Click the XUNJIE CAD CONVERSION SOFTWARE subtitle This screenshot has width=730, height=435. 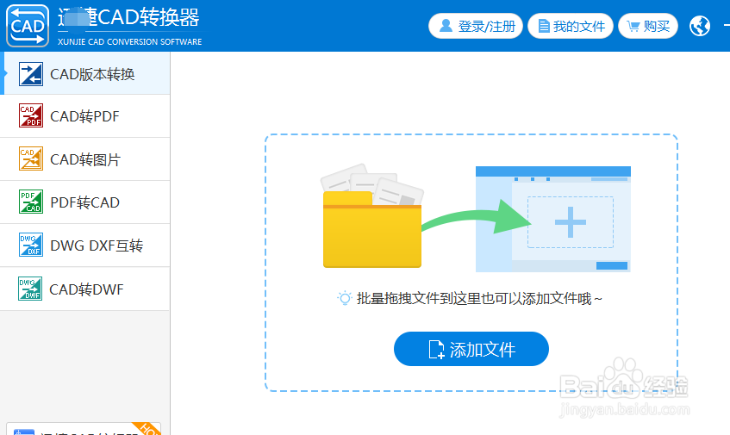pos(129,41)
